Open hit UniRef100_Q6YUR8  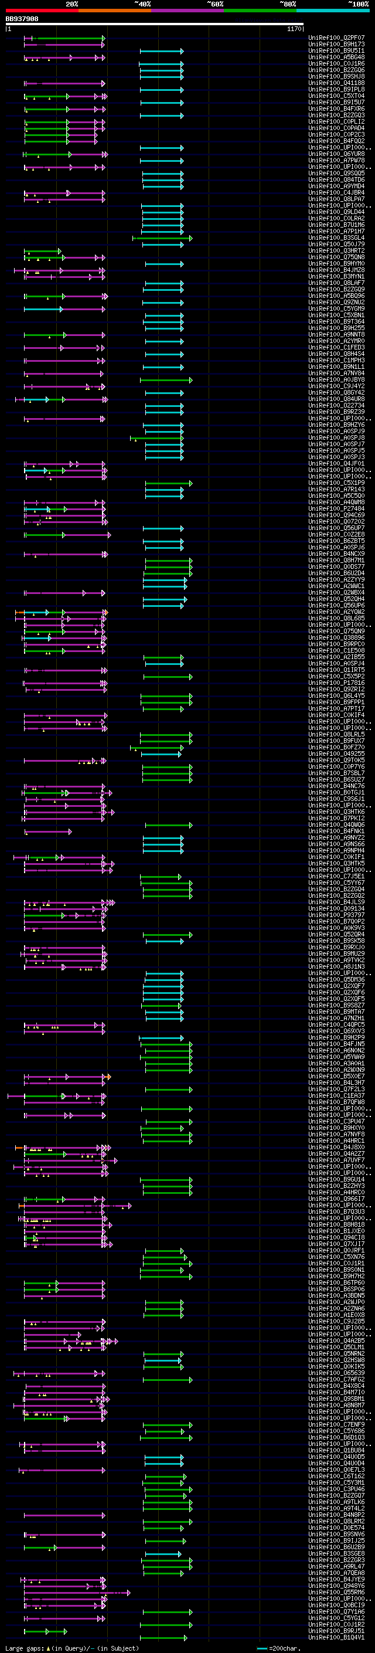pyautogui.click(x=336, y=154)
